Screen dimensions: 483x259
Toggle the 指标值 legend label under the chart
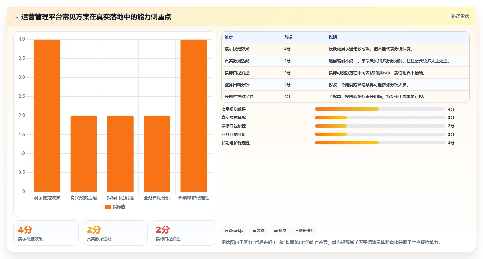click(119, 207)
